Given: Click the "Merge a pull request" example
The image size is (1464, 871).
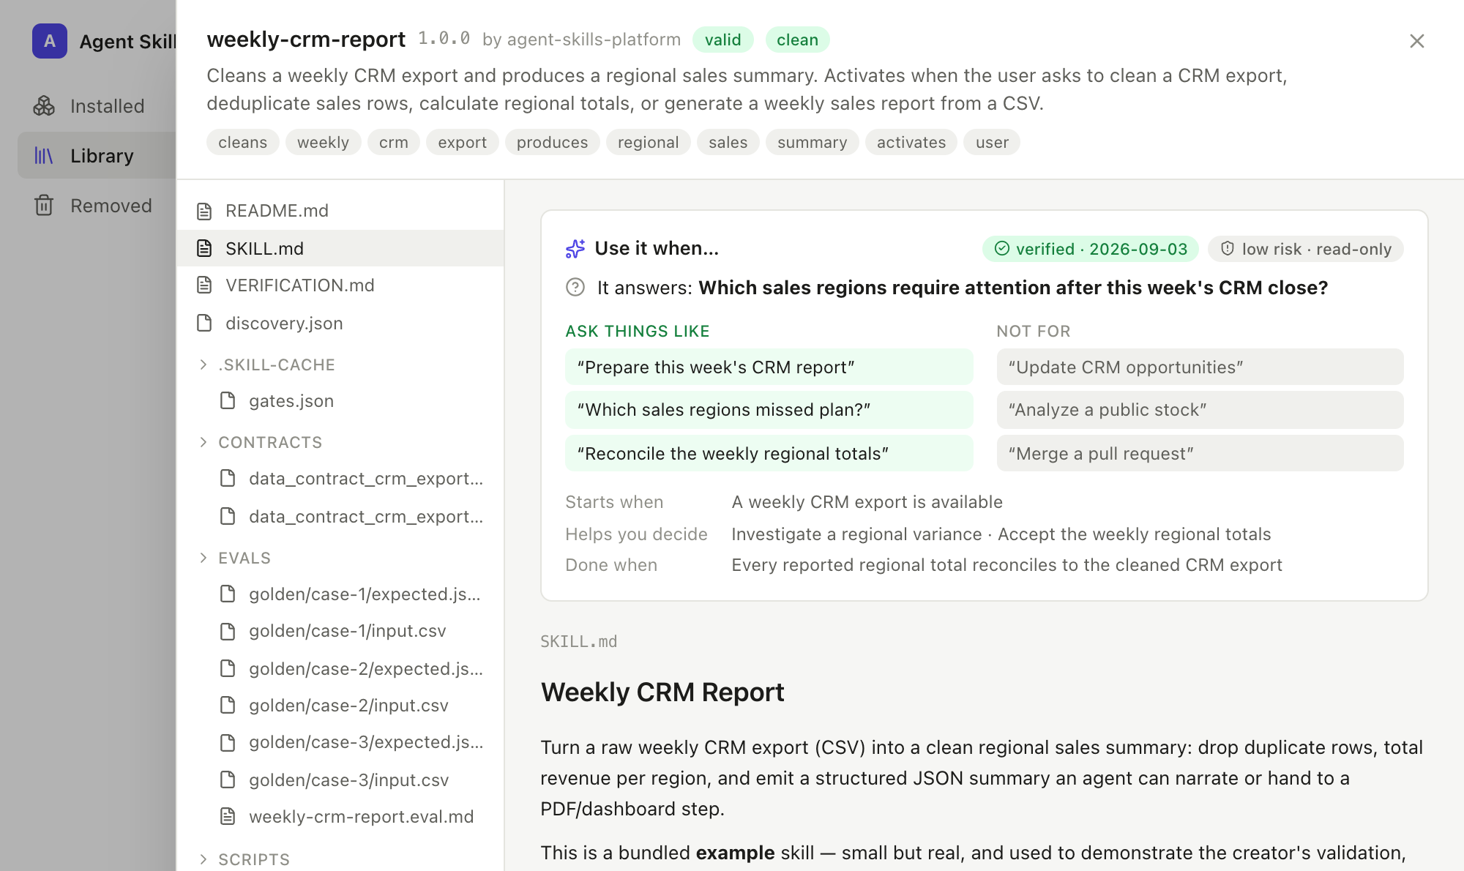Looking at the screenshot, I should point(1200,453).
